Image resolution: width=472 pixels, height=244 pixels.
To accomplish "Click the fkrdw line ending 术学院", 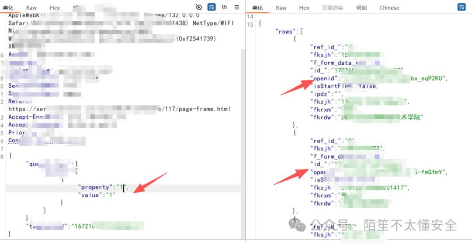I will [367, 117].
